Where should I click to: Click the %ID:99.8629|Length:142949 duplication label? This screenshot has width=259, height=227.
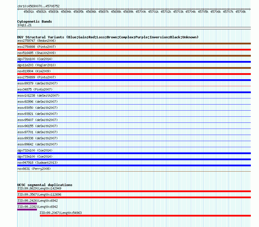tap(39, 188)
